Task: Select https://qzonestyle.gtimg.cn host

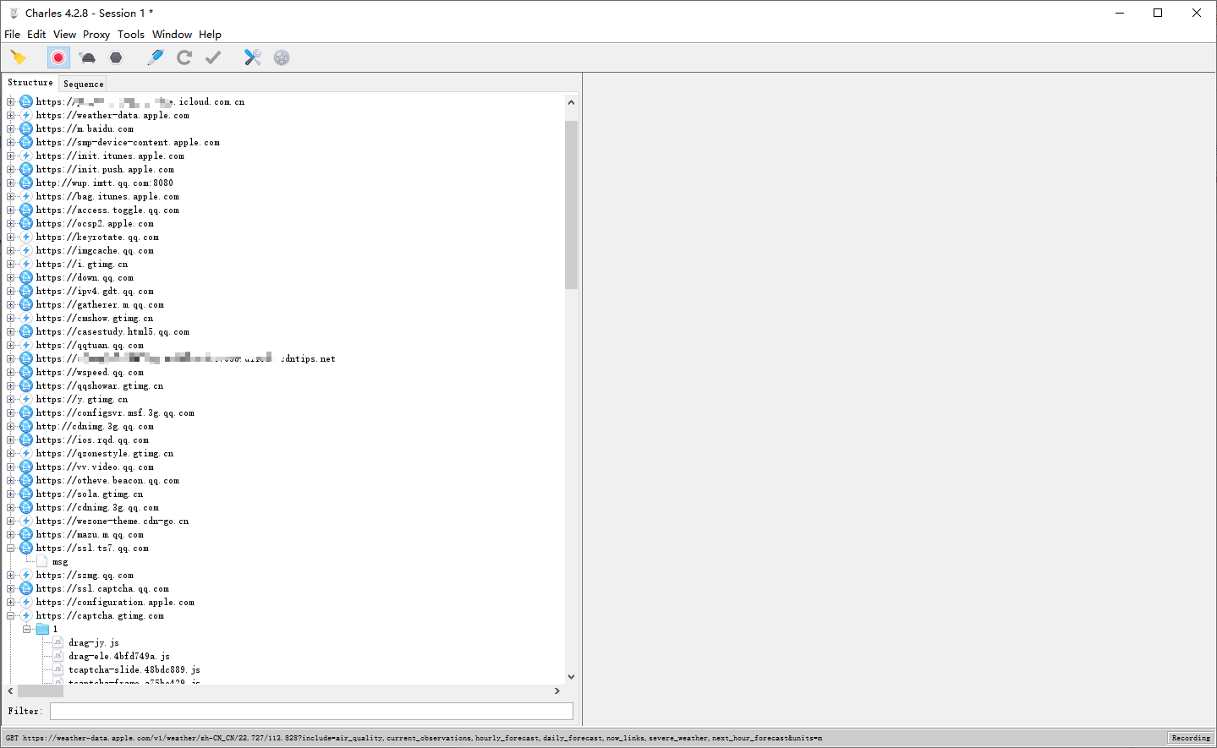Action: [105, 454]
